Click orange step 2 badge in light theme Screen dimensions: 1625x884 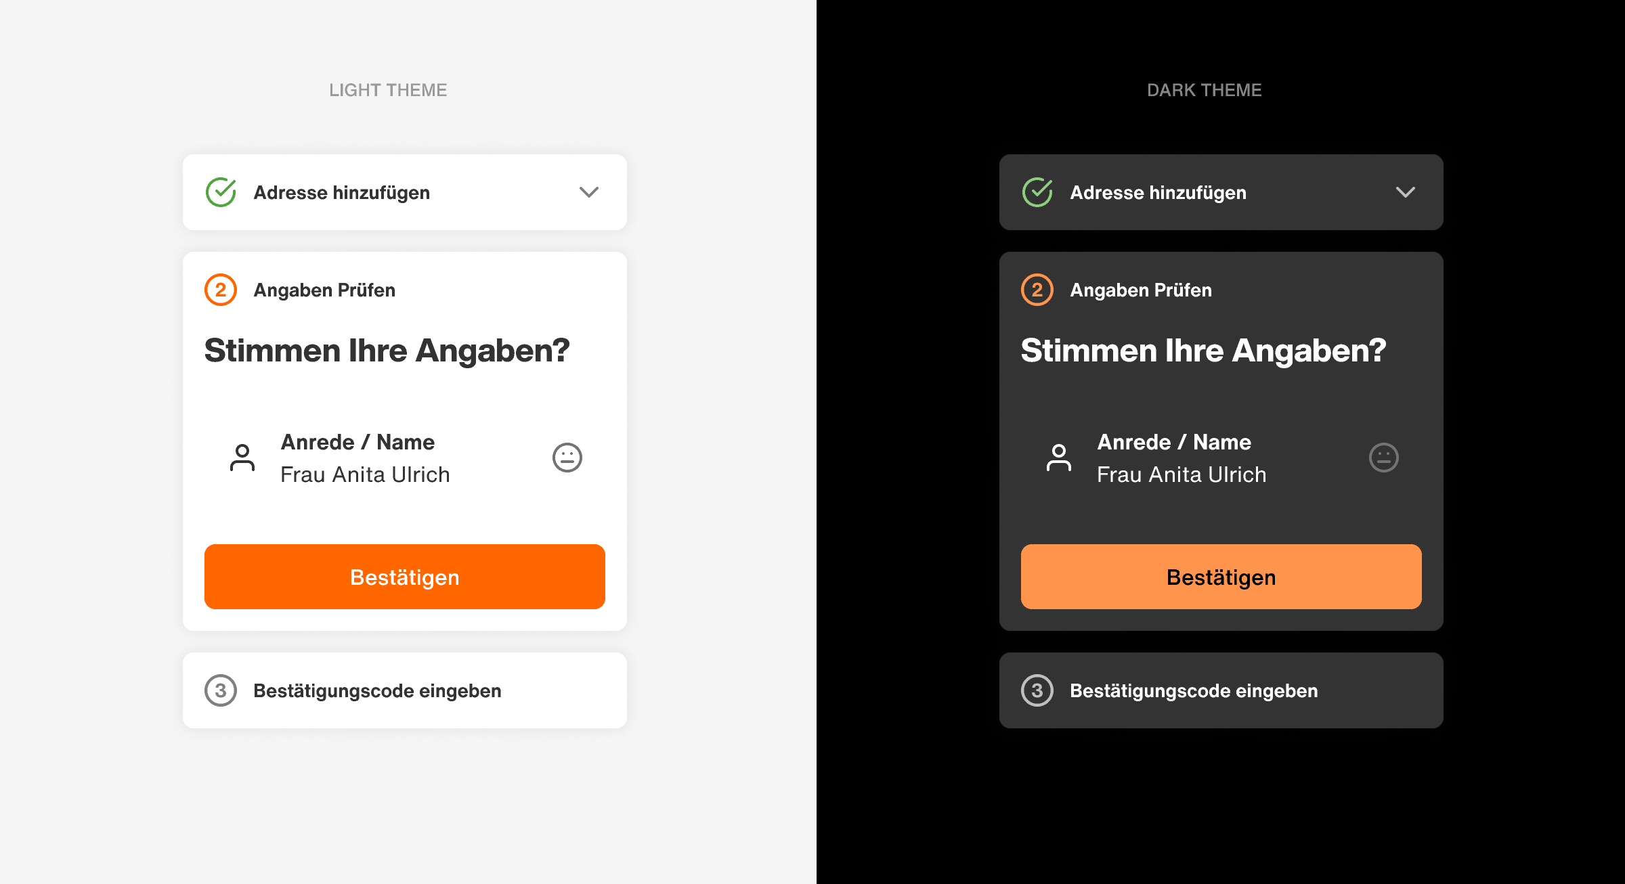(221, 290)
